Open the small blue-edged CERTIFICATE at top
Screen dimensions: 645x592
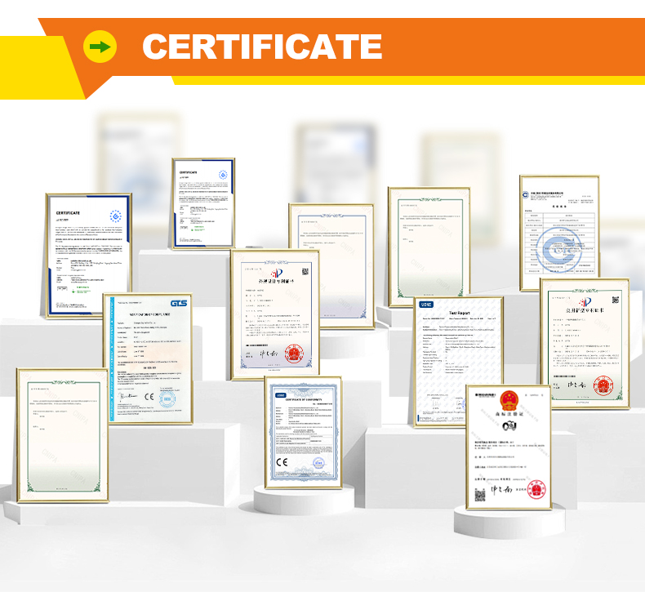[203, 203]
